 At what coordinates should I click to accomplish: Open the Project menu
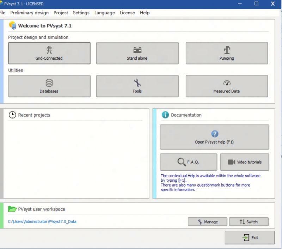[x=61, y=13]
